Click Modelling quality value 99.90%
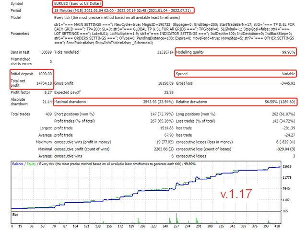The width and height of the screenshot is (307, 230). pyautogui.click(x=288, y=52)
